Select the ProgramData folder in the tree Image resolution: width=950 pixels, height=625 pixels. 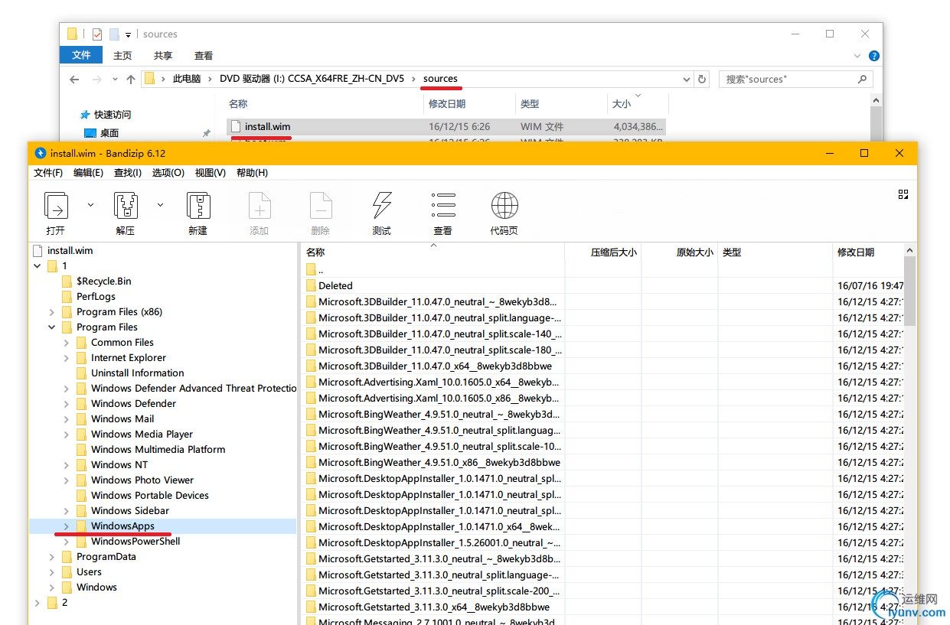(x=106, y=556)
